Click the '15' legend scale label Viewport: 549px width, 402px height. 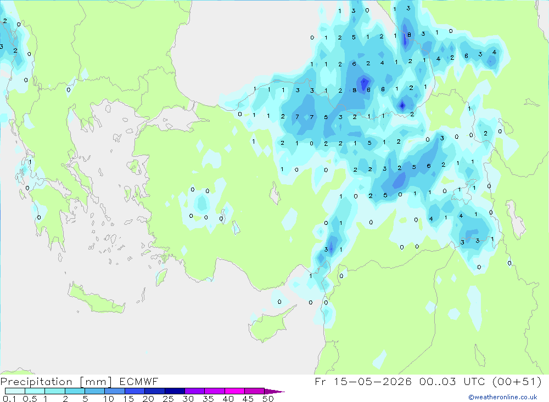point(128,399)
